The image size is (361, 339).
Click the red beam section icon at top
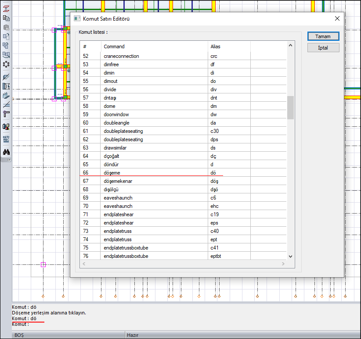coord(6,8)
